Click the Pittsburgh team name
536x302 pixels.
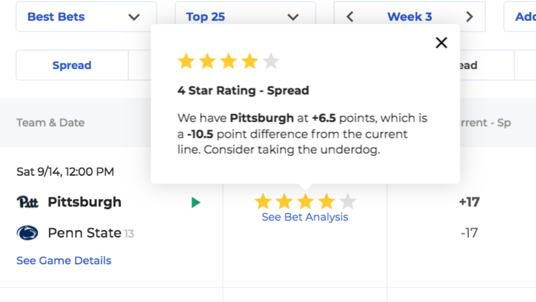pyautogui.click(x=84, y=202)
